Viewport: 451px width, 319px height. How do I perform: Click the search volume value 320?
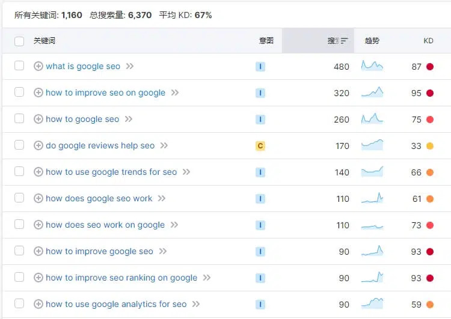coord(342,93)
